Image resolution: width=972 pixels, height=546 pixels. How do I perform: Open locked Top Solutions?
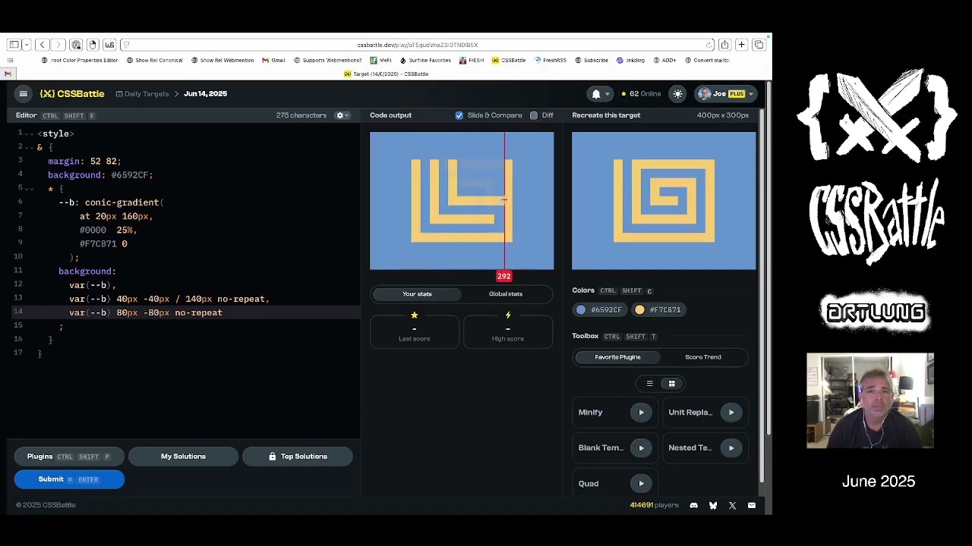tap(297, 457)
